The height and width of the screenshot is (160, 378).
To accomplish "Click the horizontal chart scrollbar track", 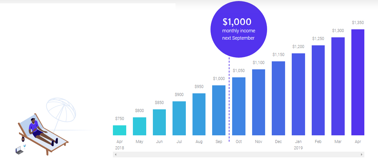I will coord(238,155).
